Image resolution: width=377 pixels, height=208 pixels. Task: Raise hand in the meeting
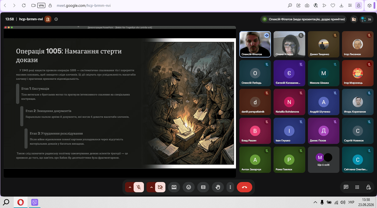(218, 187)
